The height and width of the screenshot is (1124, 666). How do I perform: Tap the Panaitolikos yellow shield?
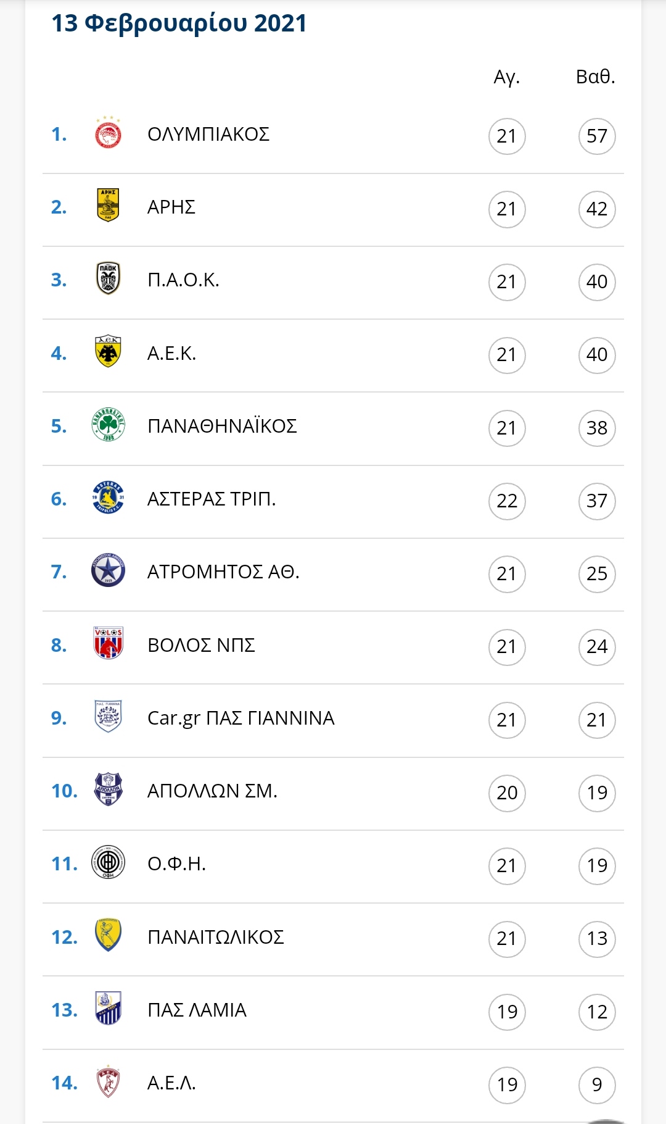tap(108, 935)
